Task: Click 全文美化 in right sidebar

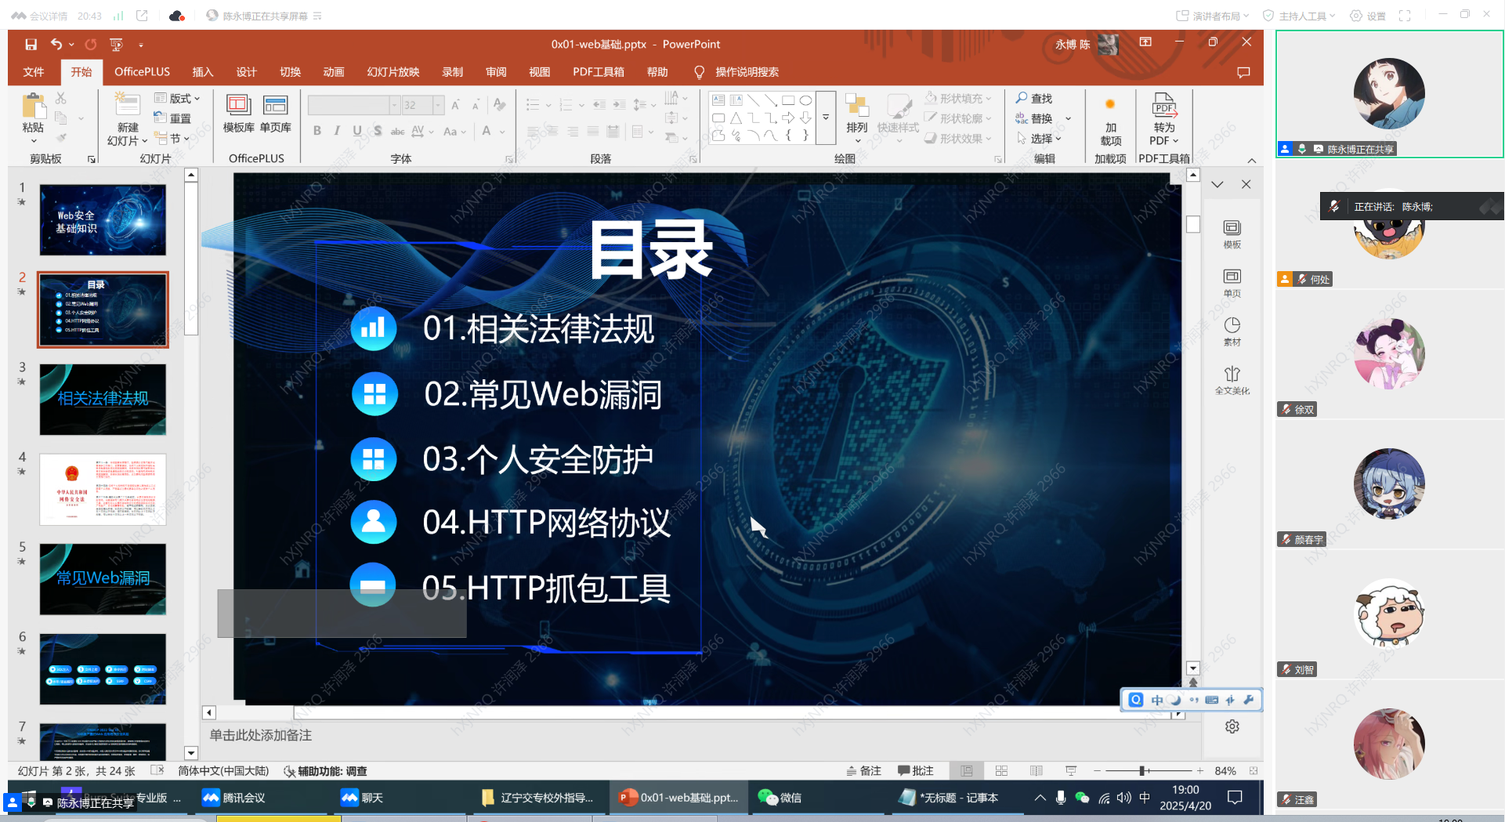Action: pyautogui.click(x=1232, y=379)
